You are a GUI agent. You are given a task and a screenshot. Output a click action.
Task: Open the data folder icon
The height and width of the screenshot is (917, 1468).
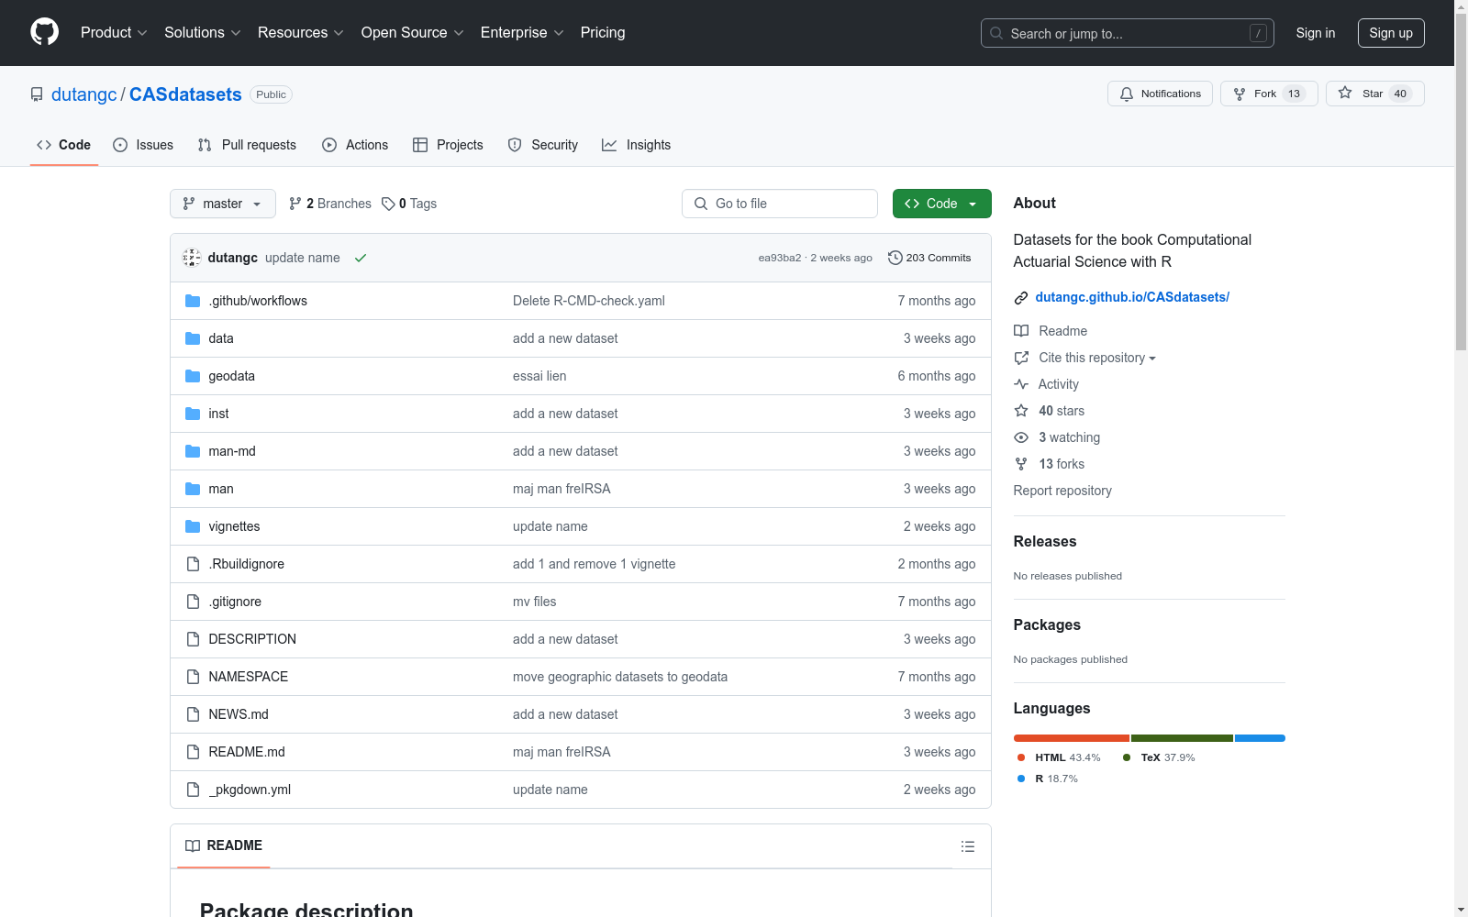pos(193,338)
